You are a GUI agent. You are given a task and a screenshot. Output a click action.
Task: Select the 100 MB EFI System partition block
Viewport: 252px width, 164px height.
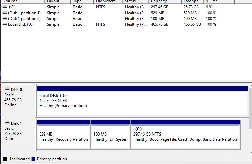(x=110, y=135)
